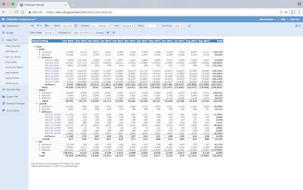Image resolution: width=303 pixels, height=190 pixels.
Task: Open Sales Records page
Action: [x=13, y=46]
